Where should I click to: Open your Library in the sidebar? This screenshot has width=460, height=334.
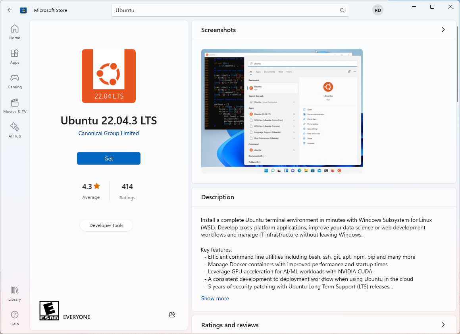(14, 293)
